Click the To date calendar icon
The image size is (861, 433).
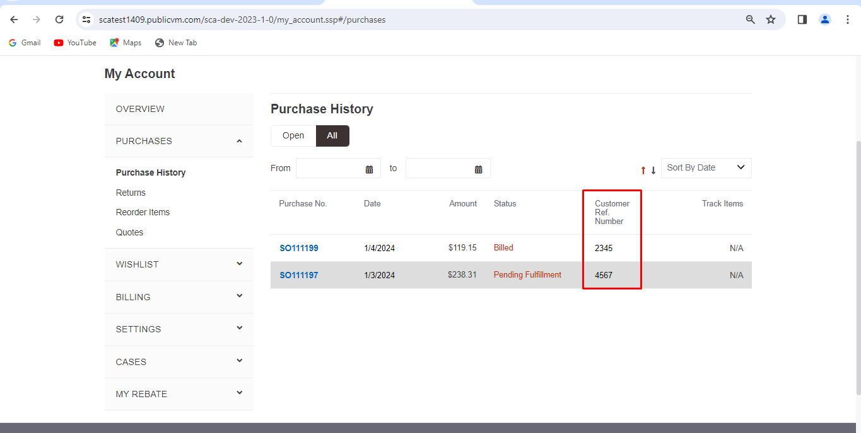479,169
